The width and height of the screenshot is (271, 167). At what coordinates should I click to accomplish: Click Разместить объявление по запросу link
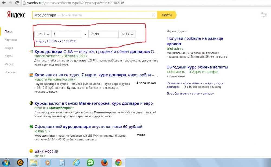[x=195, y=85]
